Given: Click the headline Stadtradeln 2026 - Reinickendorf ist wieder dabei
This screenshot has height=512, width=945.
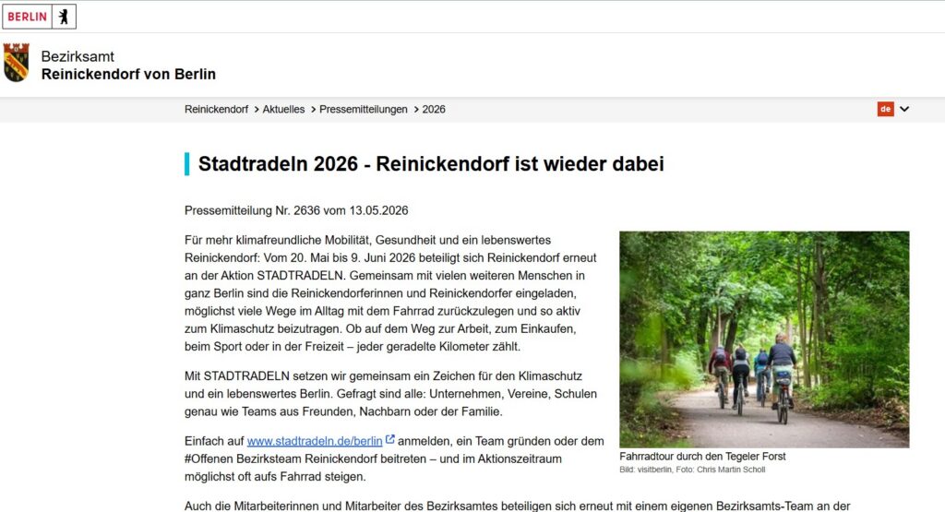Looking at the screenshot, I should (x=431, y=164).
